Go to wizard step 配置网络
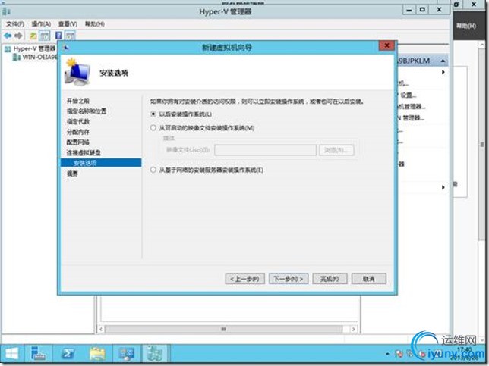This screenshot has height=366, width=489. [x=78, y=142]
